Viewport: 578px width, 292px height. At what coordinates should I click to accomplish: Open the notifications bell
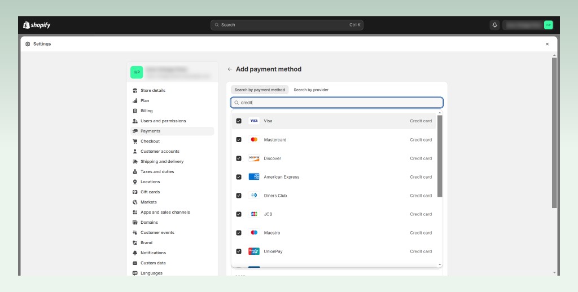(x=494, y=25)
